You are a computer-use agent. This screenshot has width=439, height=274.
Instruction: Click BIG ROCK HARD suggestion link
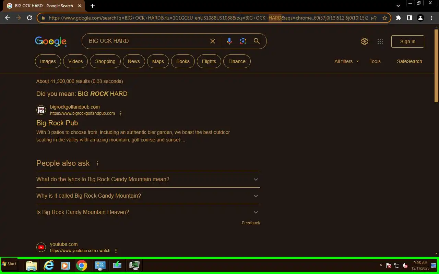[x=103, y=94]
